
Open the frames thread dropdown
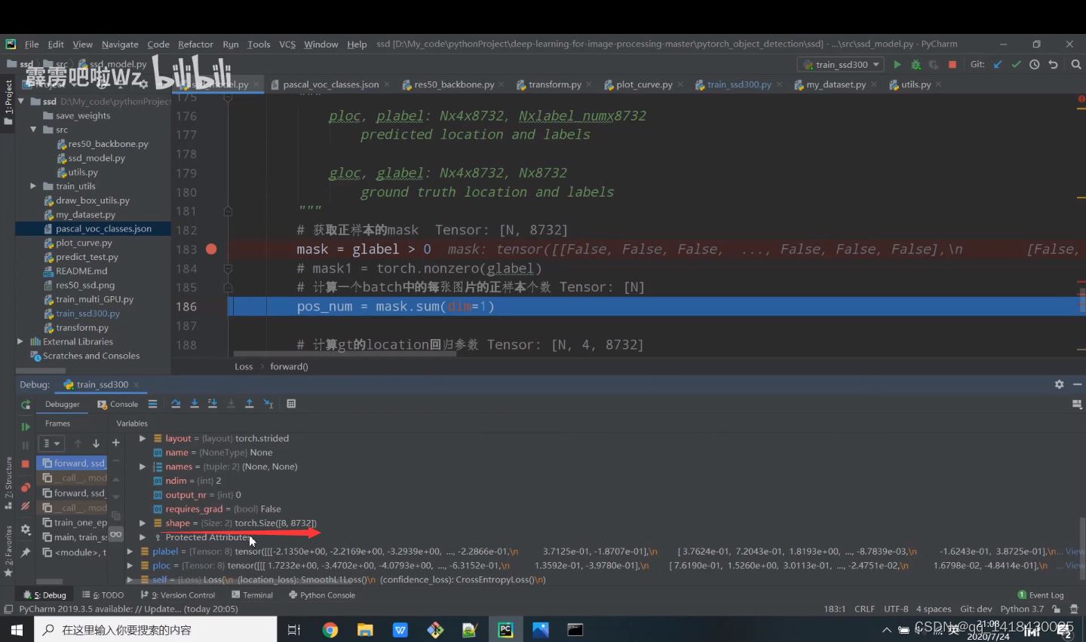pyautogui.click(x=51, y=444)
